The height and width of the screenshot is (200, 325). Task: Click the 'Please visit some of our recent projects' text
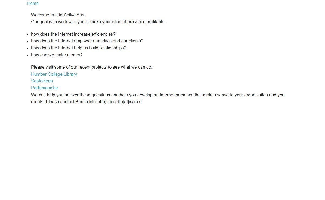point(92,67)
